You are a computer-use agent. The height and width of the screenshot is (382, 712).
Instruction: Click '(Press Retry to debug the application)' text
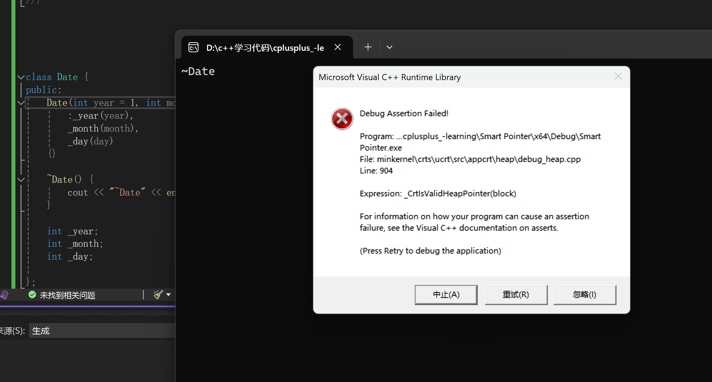pos(431,251)
